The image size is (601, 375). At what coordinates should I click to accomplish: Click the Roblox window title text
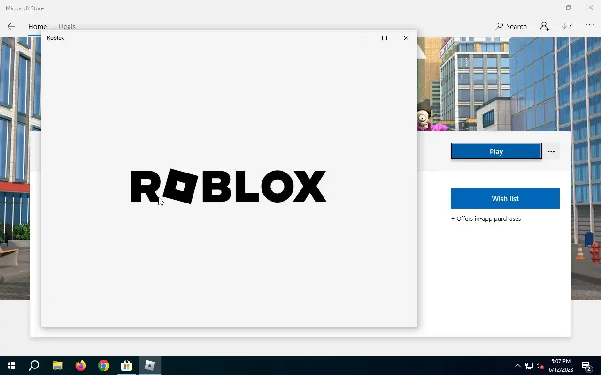click(x=55, y=38)
